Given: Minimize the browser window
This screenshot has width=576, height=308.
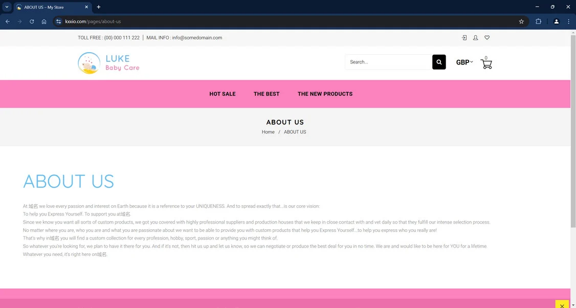Looking at the screenshot, I should [537, 7].
